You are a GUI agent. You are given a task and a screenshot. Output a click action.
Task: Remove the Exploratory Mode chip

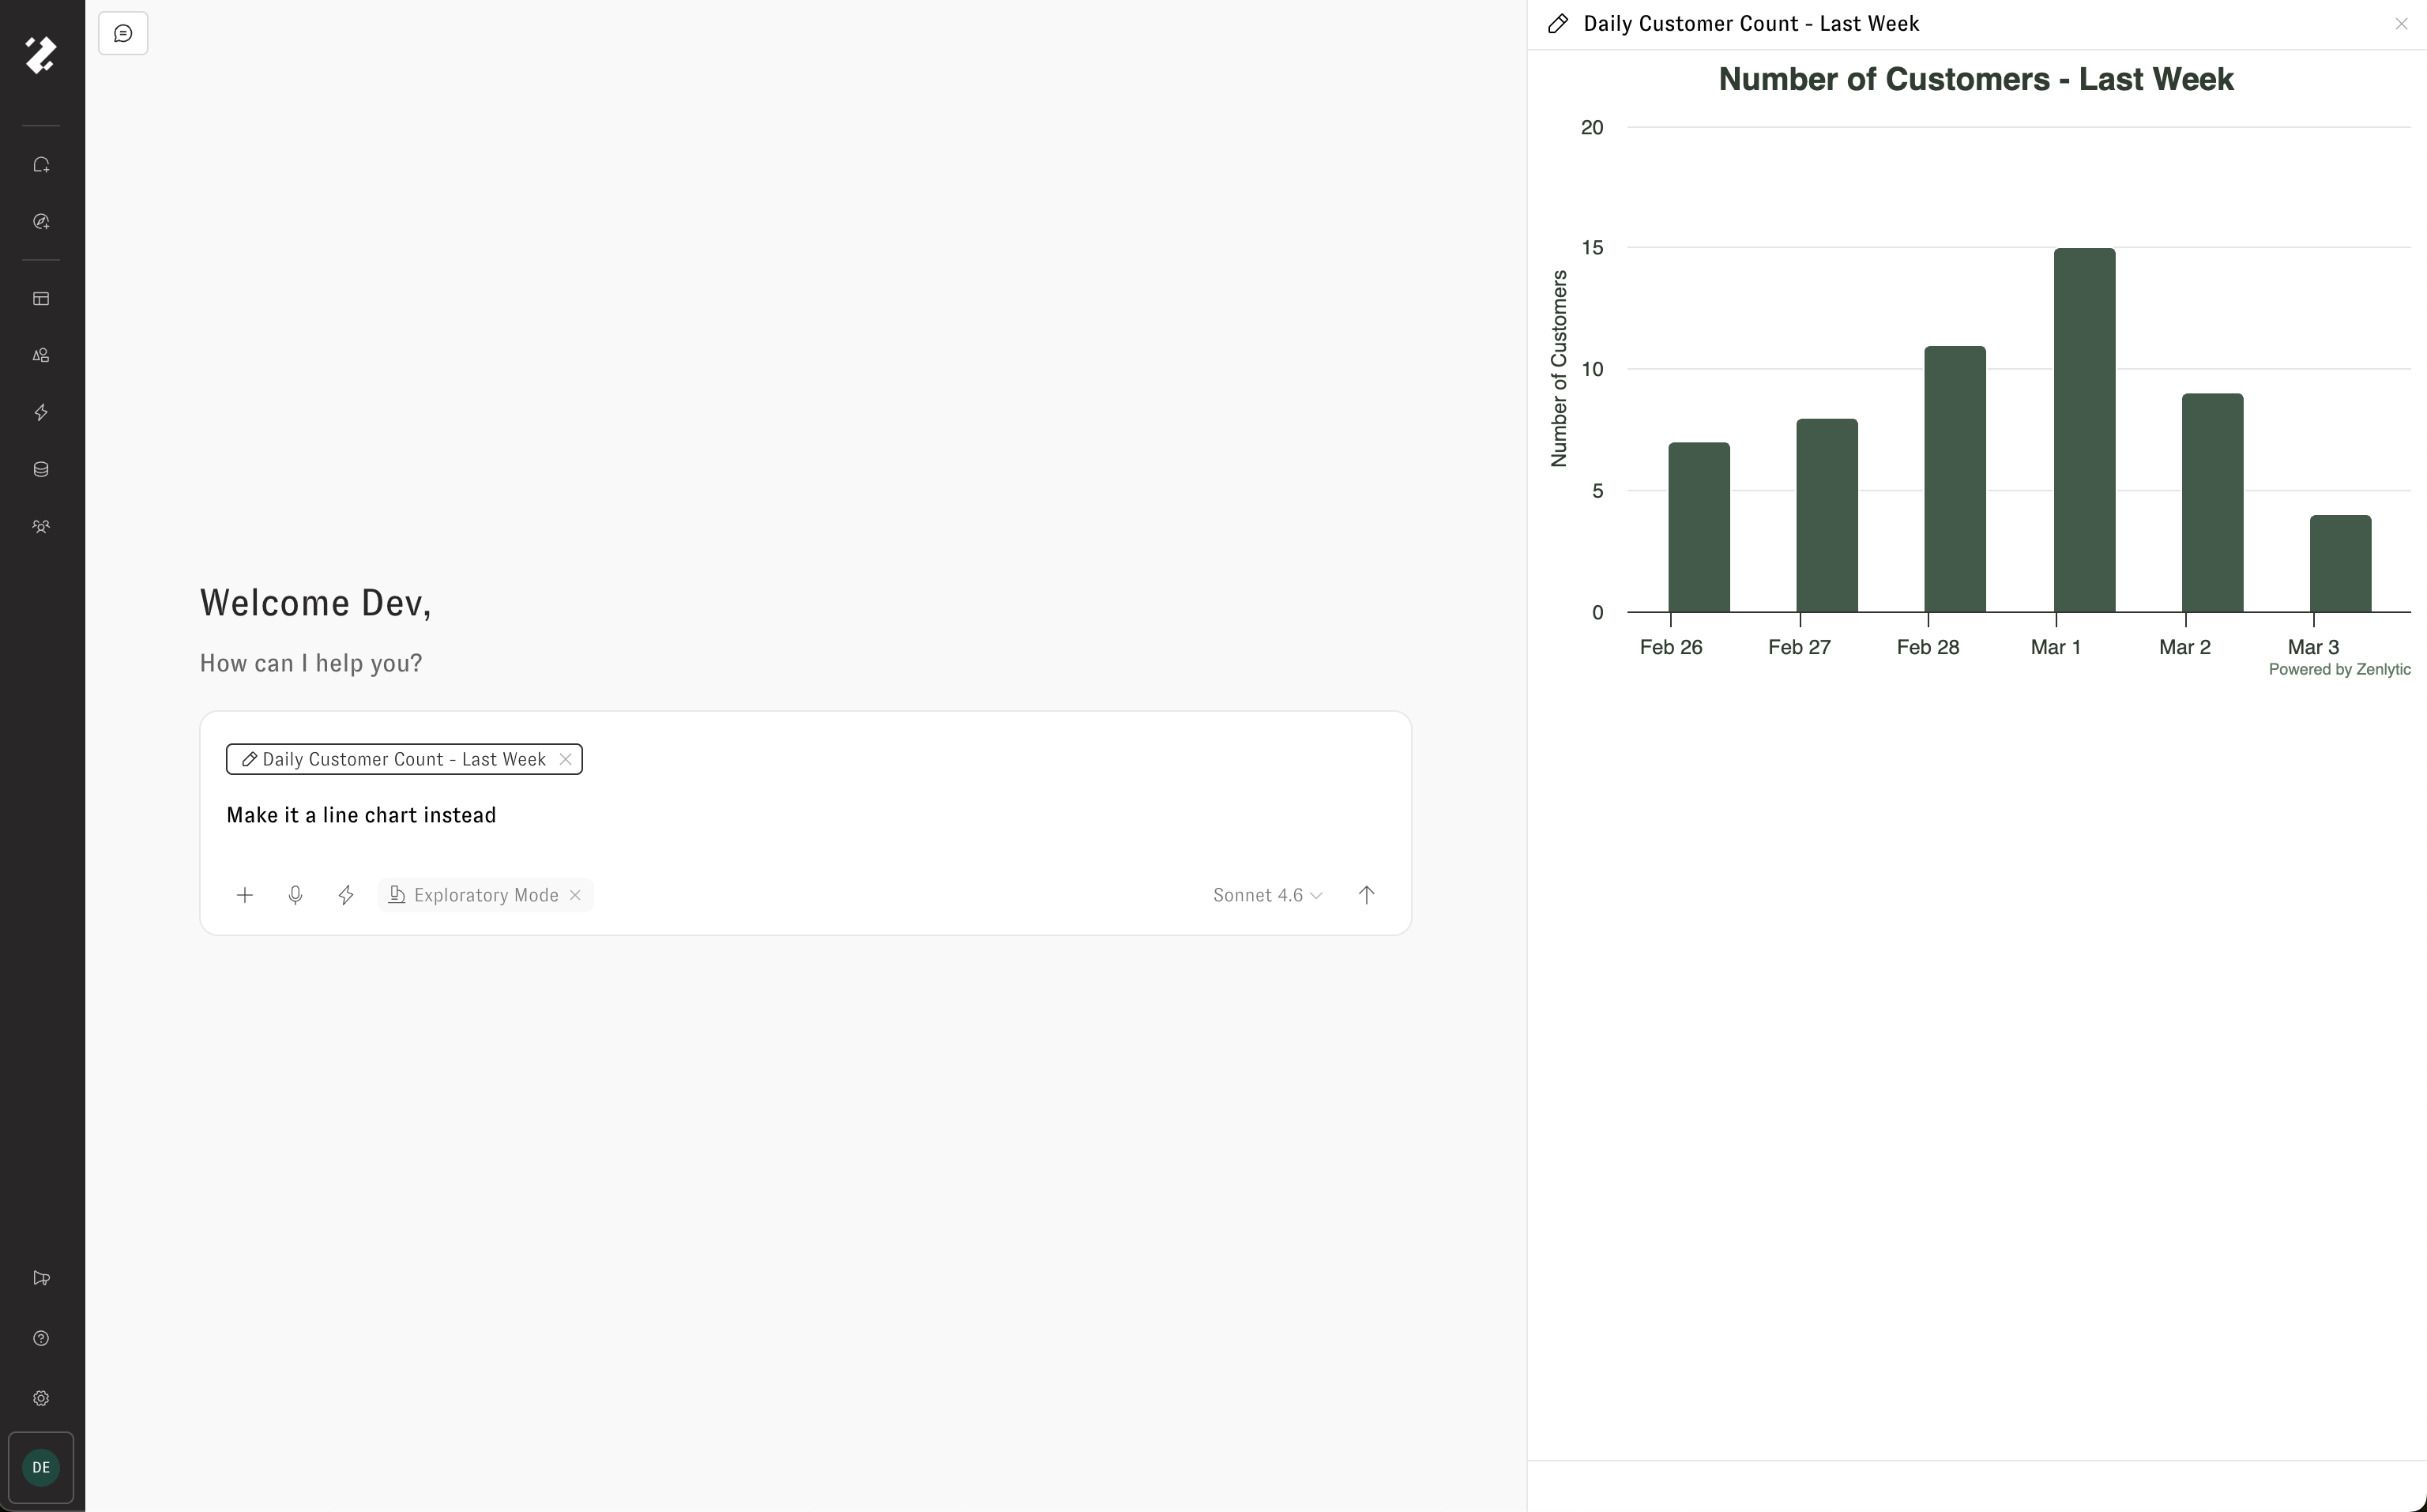575,895
